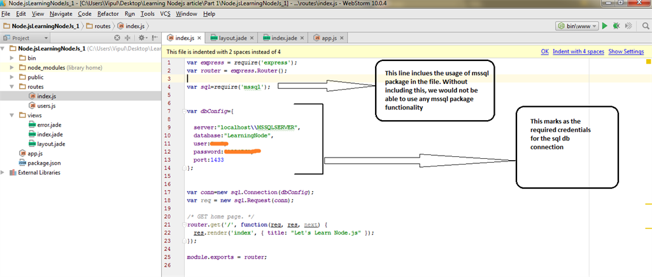
Task: Click Indent with 4 spaces link
Action: pos(578,51)
